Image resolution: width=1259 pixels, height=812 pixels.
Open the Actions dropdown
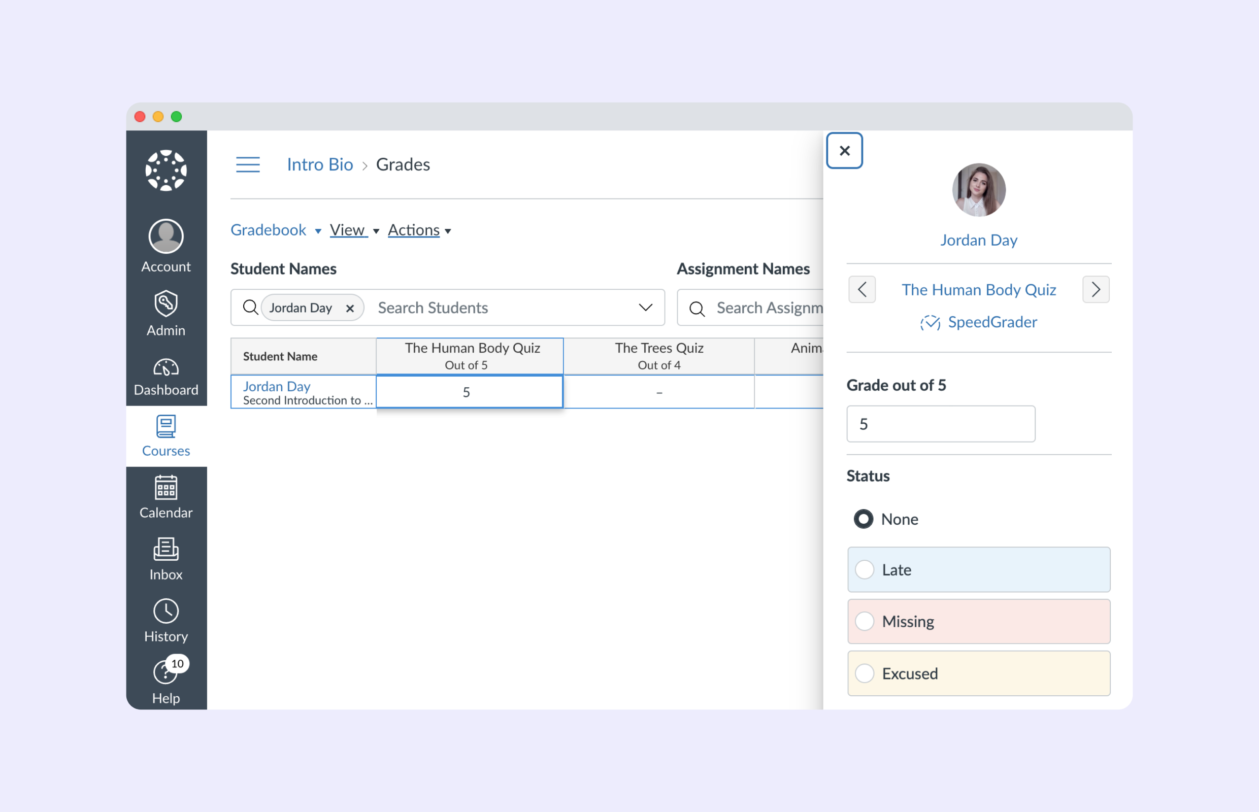[x=414, y=230]
